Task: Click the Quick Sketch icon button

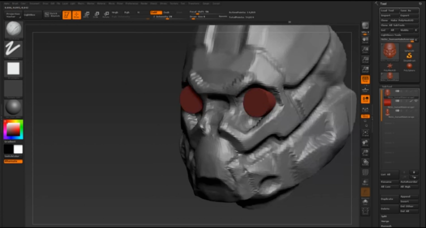Action: pos(52,15)
